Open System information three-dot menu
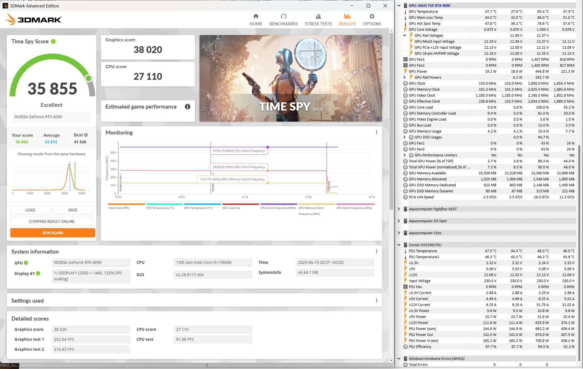Viewport: 583px width, 369px height. click(x=376, y=251)
